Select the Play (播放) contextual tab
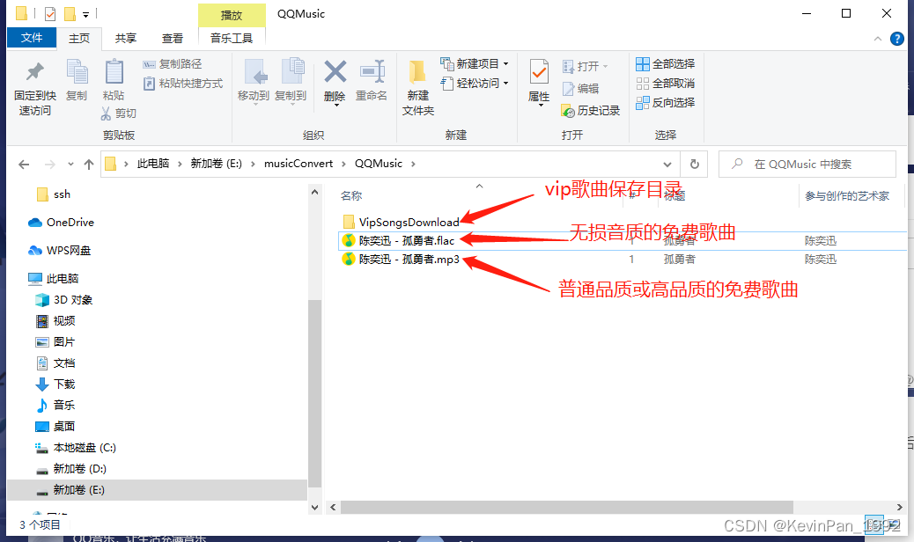 coord(232,15)
